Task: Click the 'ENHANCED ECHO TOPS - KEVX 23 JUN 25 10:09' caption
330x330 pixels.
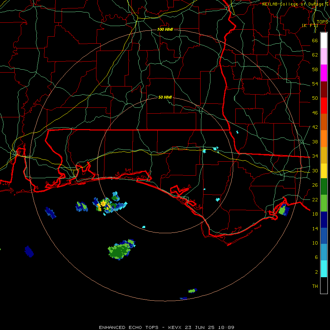Action: pos(166,327)
